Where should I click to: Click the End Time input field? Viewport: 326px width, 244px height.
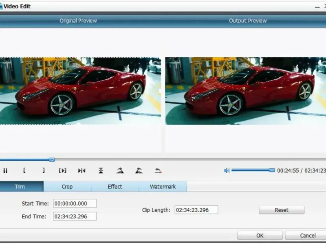point(75,216)
